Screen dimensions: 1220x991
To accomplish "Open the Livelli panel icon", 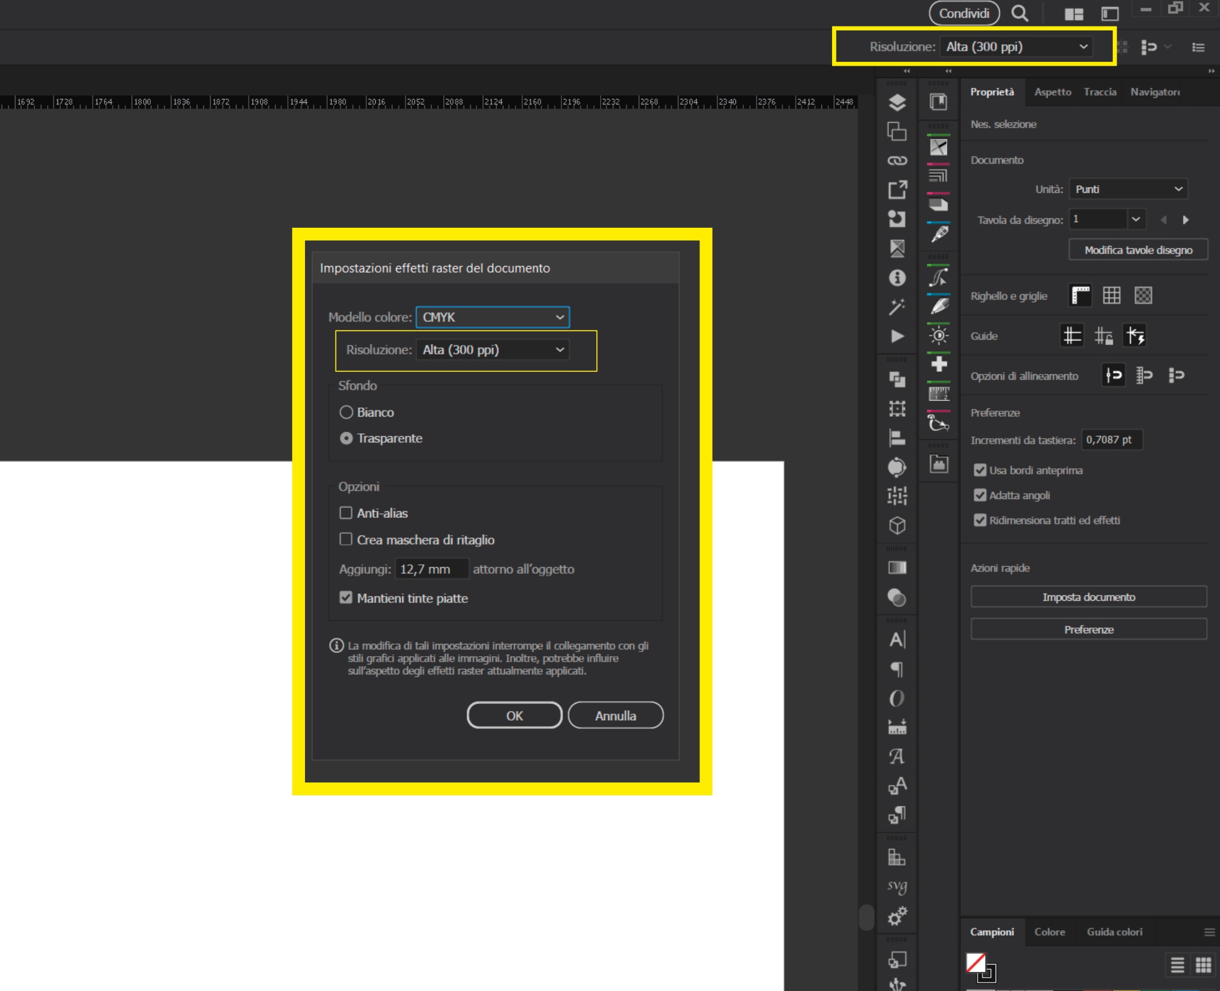I will [897, 102].
